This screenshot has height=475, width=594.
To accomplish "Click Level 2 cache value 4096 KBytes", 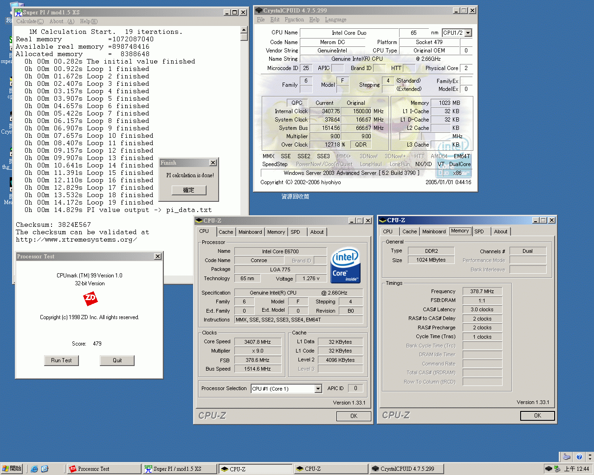I will (340, 360).
